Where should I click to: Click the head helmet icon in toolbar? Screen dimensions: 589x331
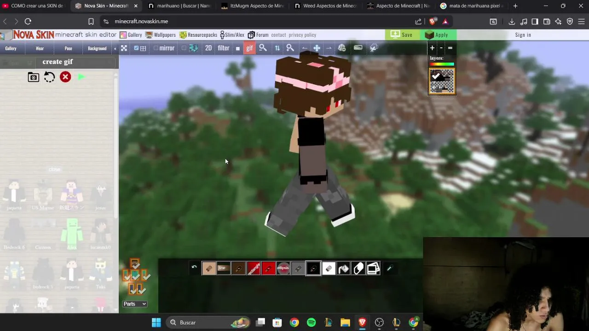[x=342, y=48]
